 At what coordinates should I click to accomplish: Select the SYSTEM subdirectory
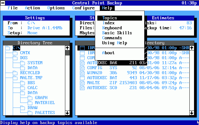[x=35, y=63]
